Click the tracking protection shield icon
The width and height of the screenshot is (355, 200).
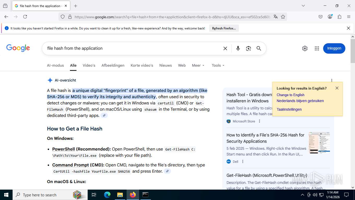(x=63, y=17)
